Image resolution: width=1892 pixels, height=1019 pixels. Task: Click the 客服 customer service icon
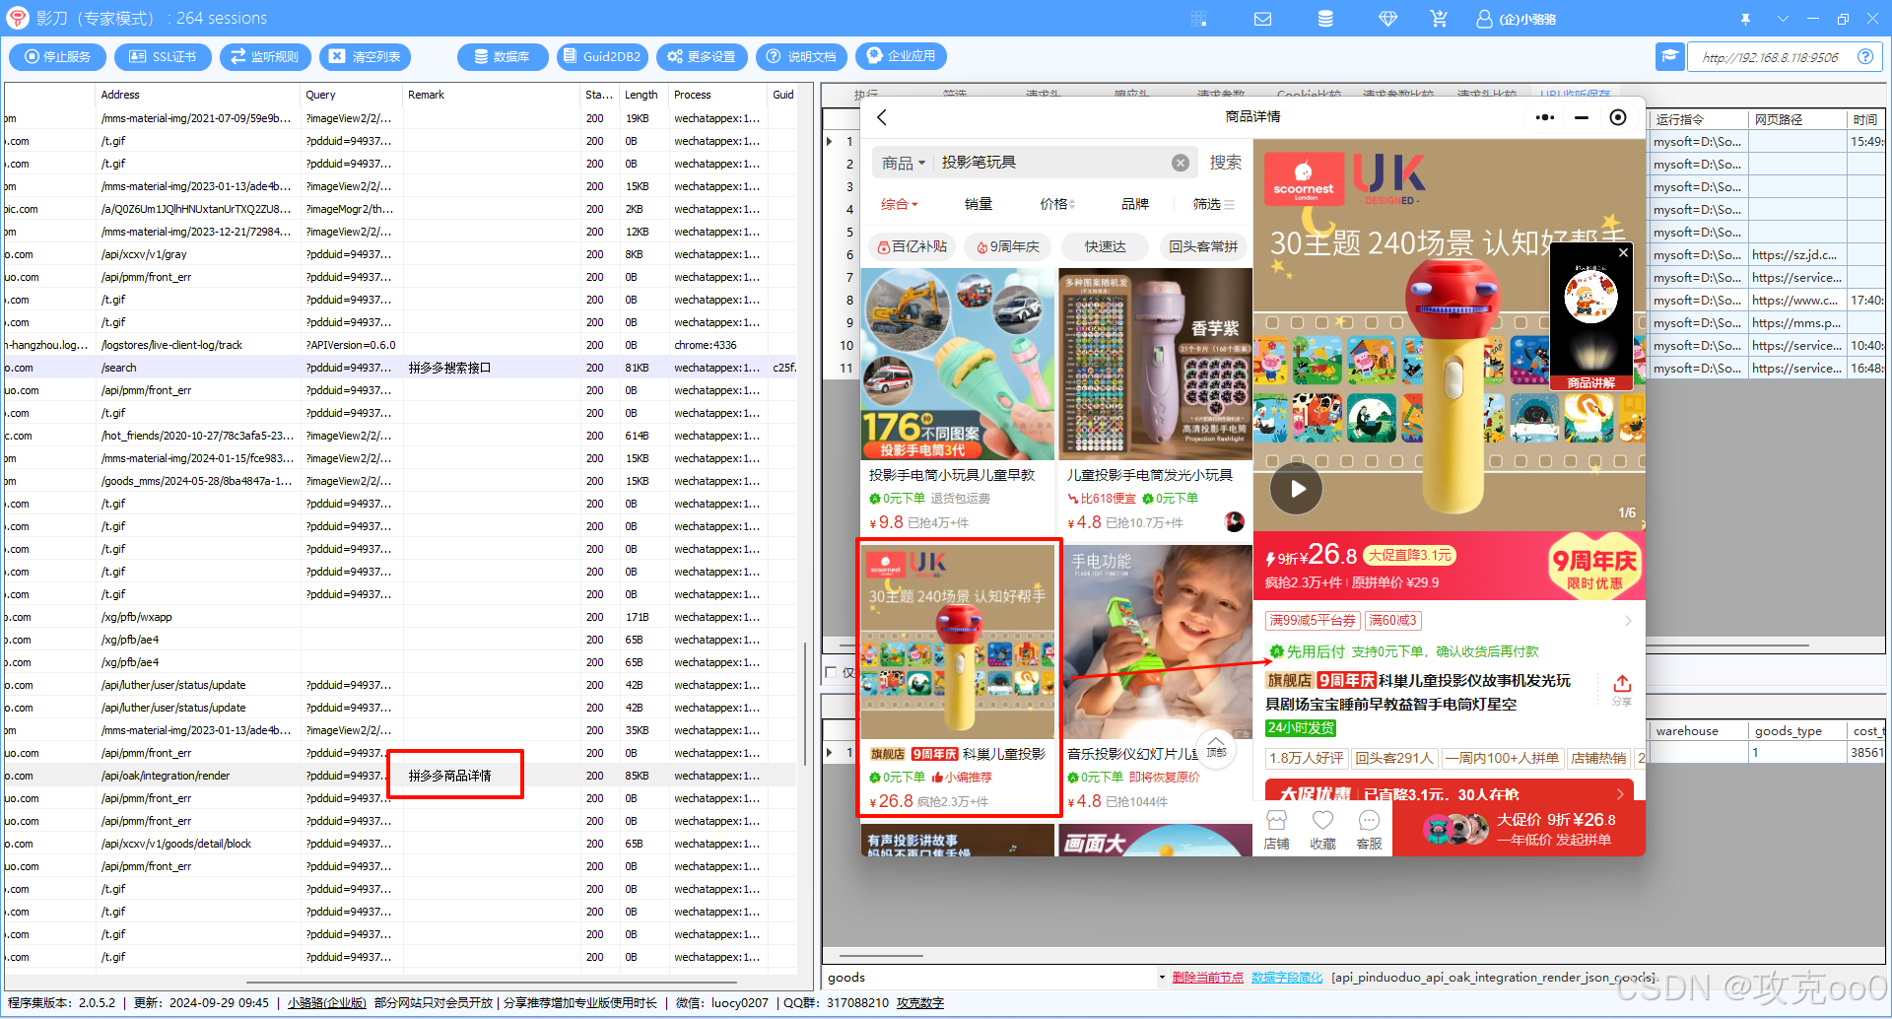[x=1369, y=830]
